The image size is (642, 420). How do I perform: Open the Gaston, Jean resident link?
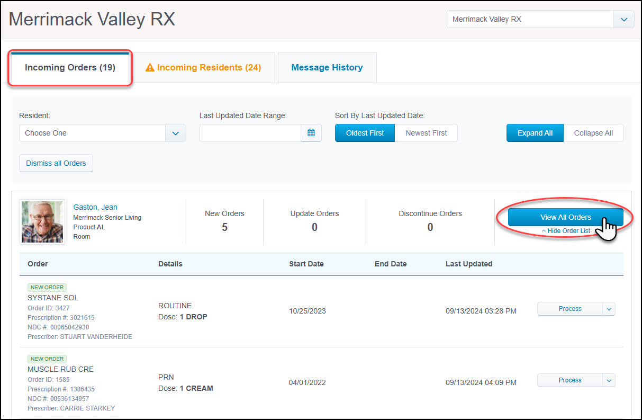pyautogui.click(x=95, y=207)
